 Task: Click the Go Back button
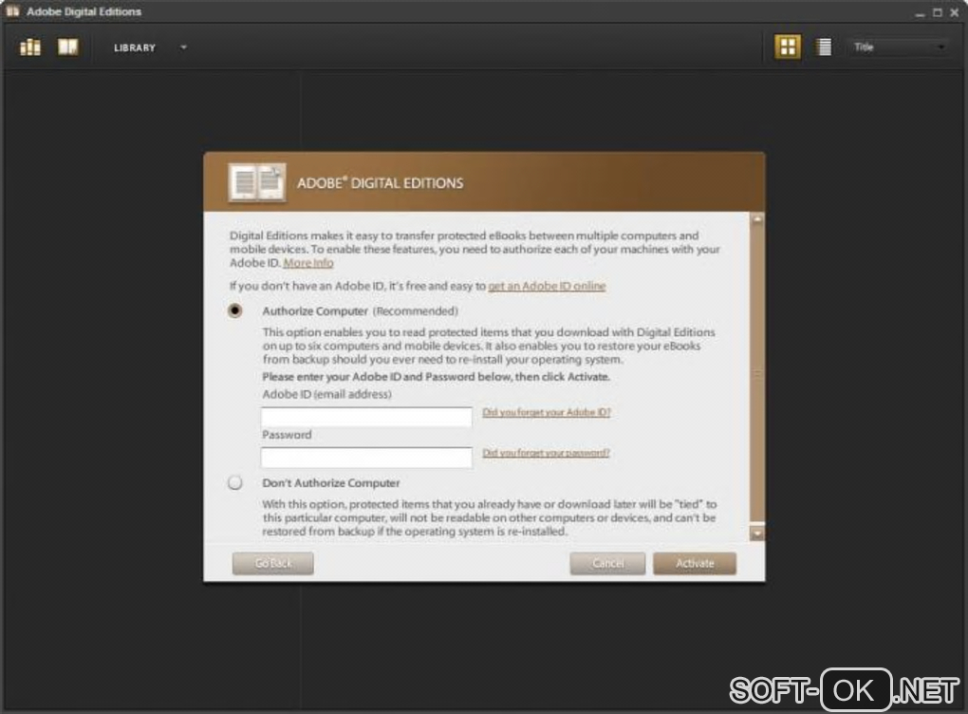(273, 563)
